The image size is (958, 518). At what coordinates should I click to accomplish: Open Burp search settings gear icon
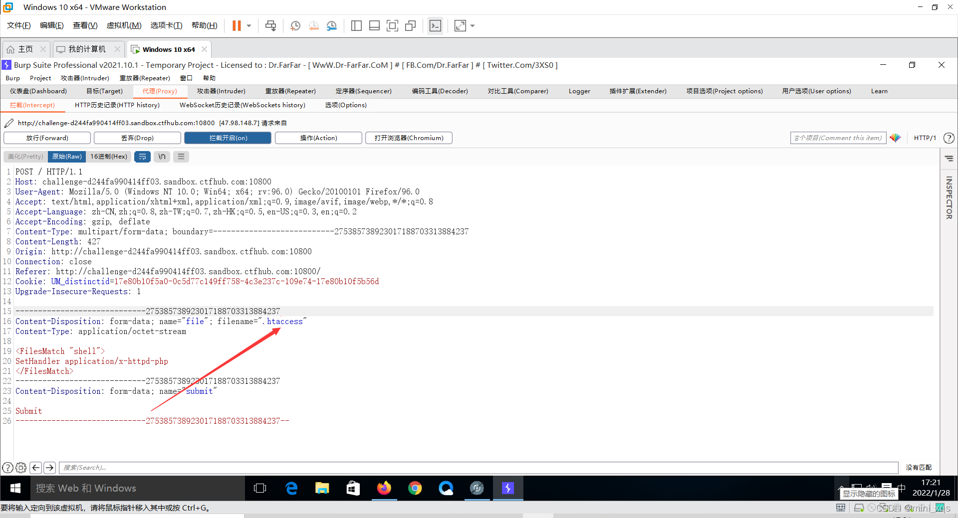tap(20, 468)
